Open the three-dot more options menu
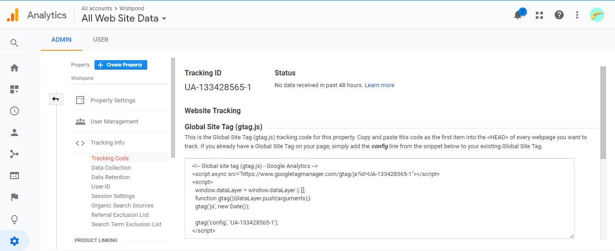The width and height of the screenshot is (615, 251). click(x=577, y=15)
